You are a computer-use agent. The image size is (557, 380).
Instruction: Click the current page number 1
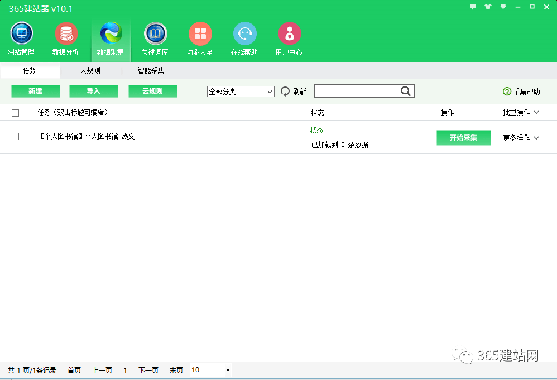click(x=125, y=371)
